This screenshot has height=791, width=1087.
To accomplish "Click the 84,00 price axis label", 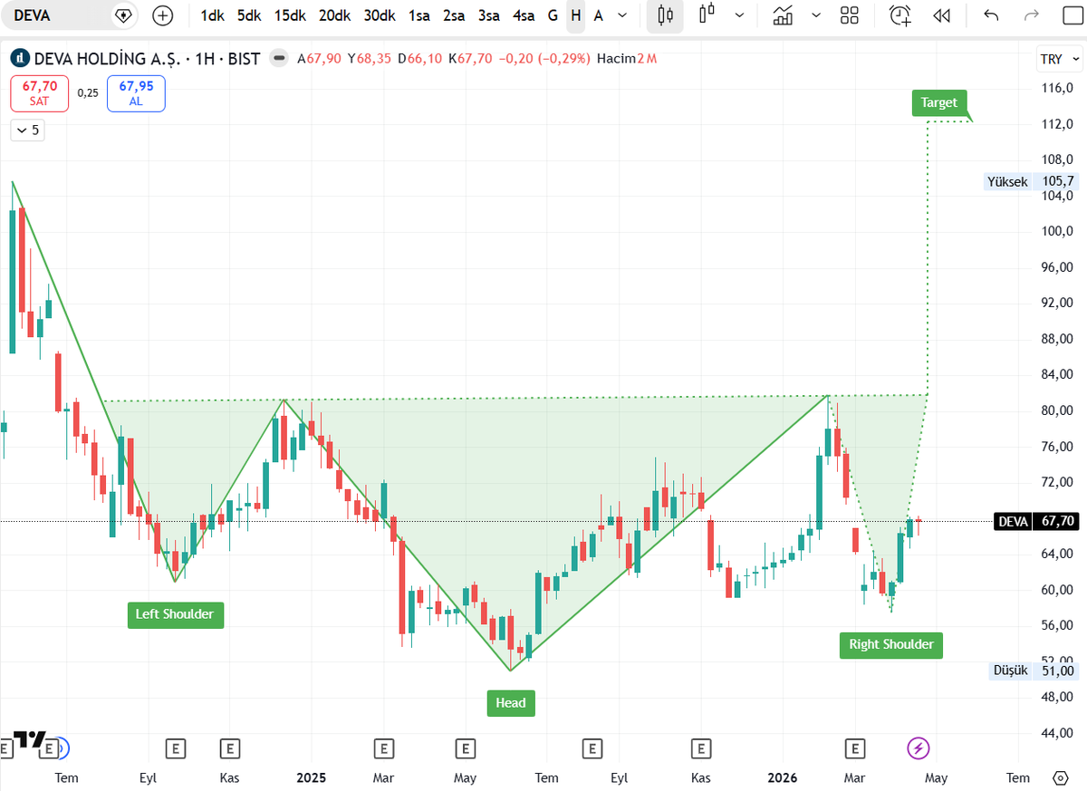I will point(1057,374).
